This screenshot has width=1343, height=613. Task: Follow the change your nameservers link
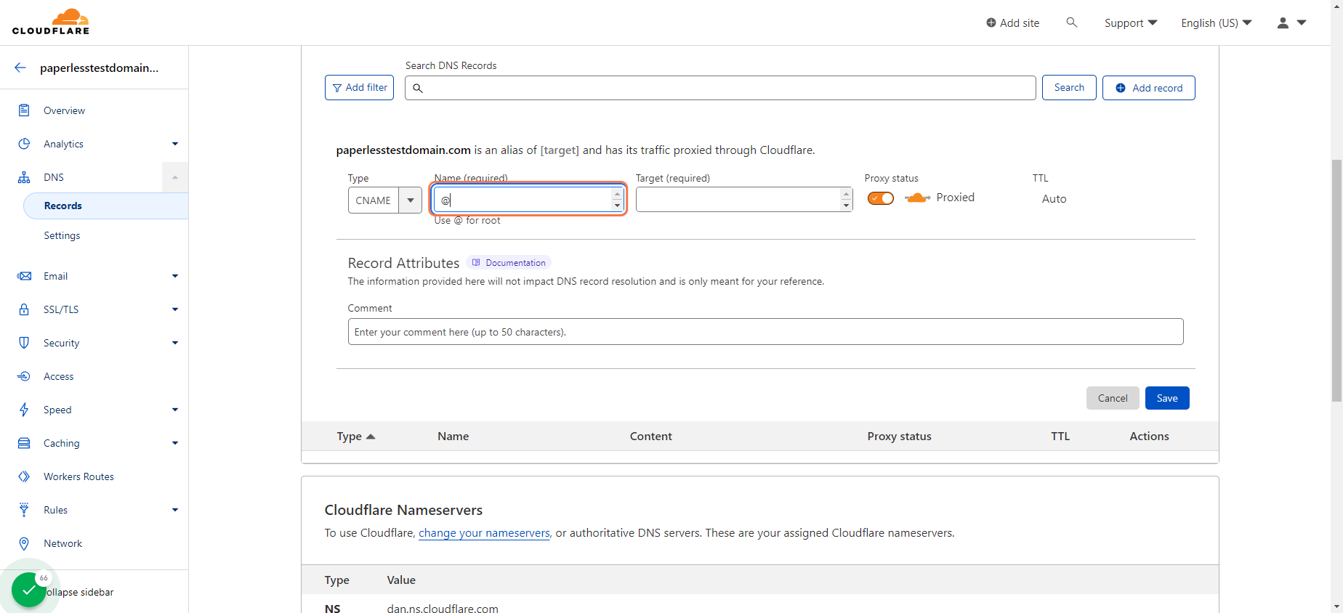point(484,533)
